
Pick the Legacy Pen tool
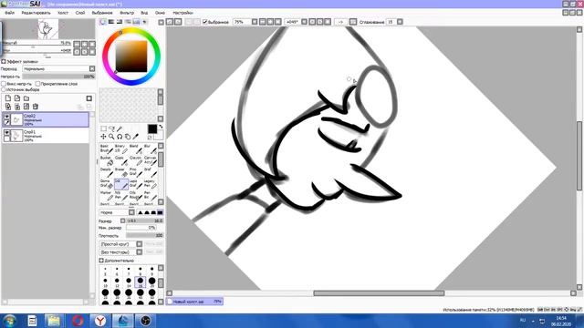[150, 184]
